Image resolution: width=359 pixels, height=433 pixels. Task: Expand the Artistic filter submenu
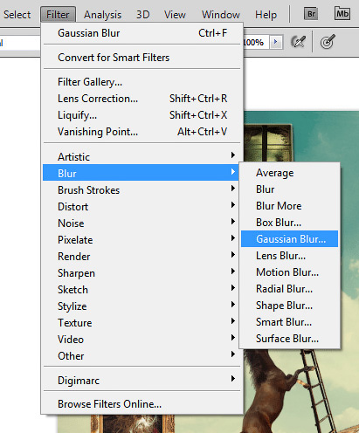141,156
